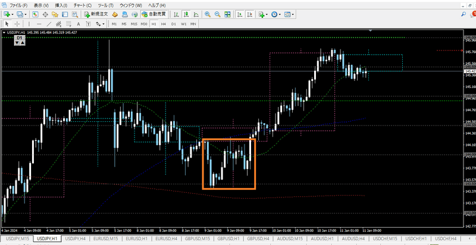476x245 pixels.
Task: Select the Fibonacci retracement tool
Action: point(68,24)
